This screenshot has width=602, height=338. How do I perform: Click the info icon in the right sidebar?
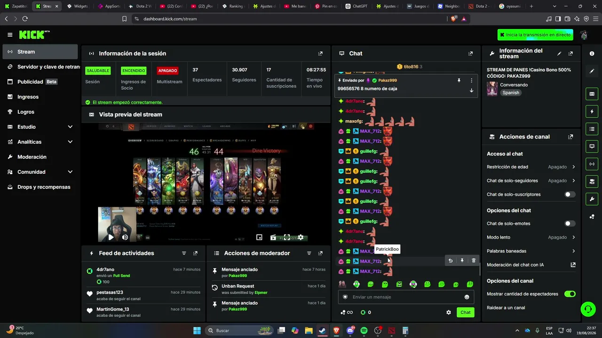(x=592, y=54)
